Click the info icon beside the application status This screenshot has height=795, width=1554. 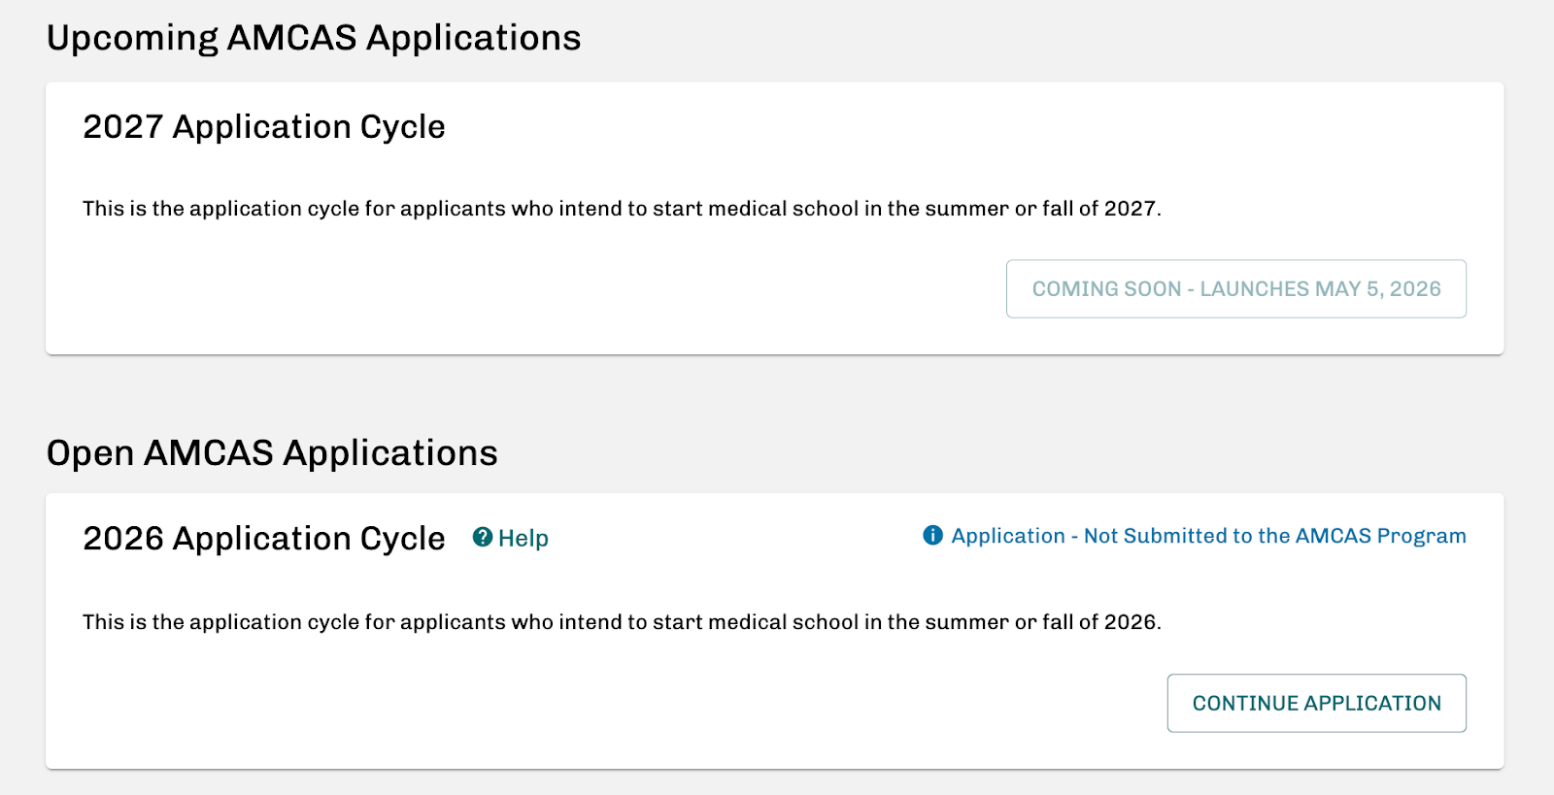click(930, 535)
